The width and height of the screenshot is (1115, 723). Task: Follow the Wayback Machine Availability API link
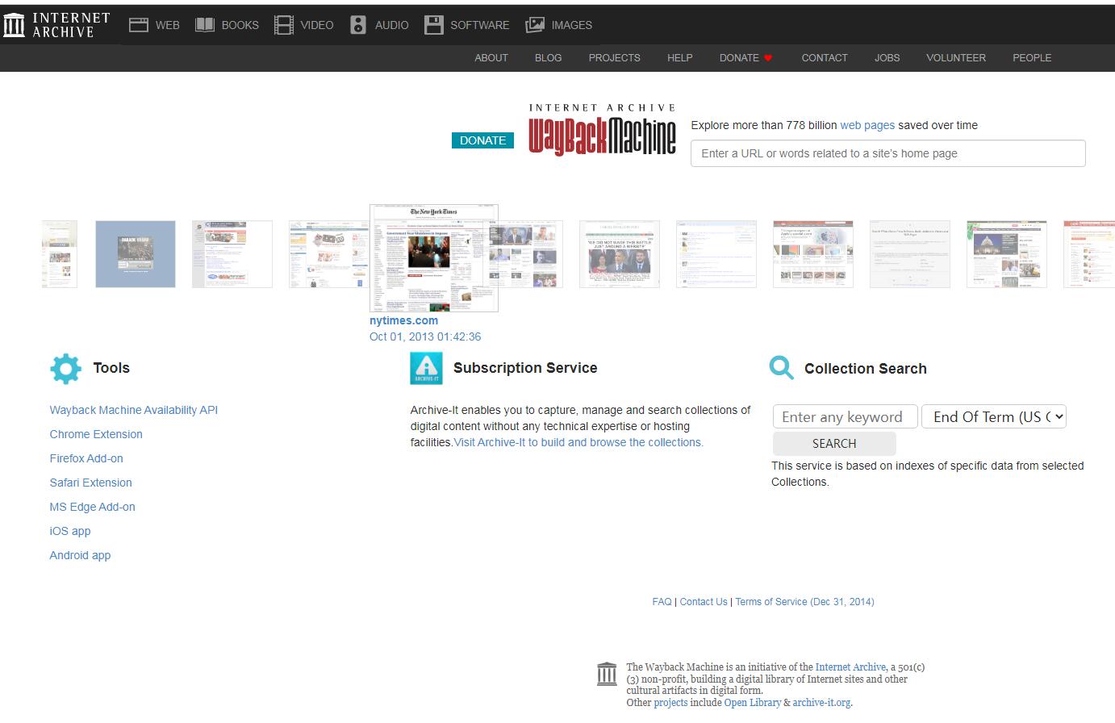(134, 410)
